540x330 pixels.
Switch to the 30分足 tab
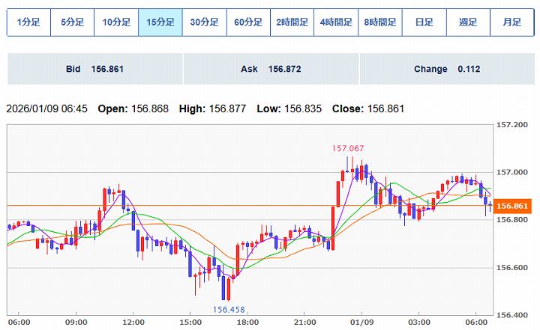[204, 22]
